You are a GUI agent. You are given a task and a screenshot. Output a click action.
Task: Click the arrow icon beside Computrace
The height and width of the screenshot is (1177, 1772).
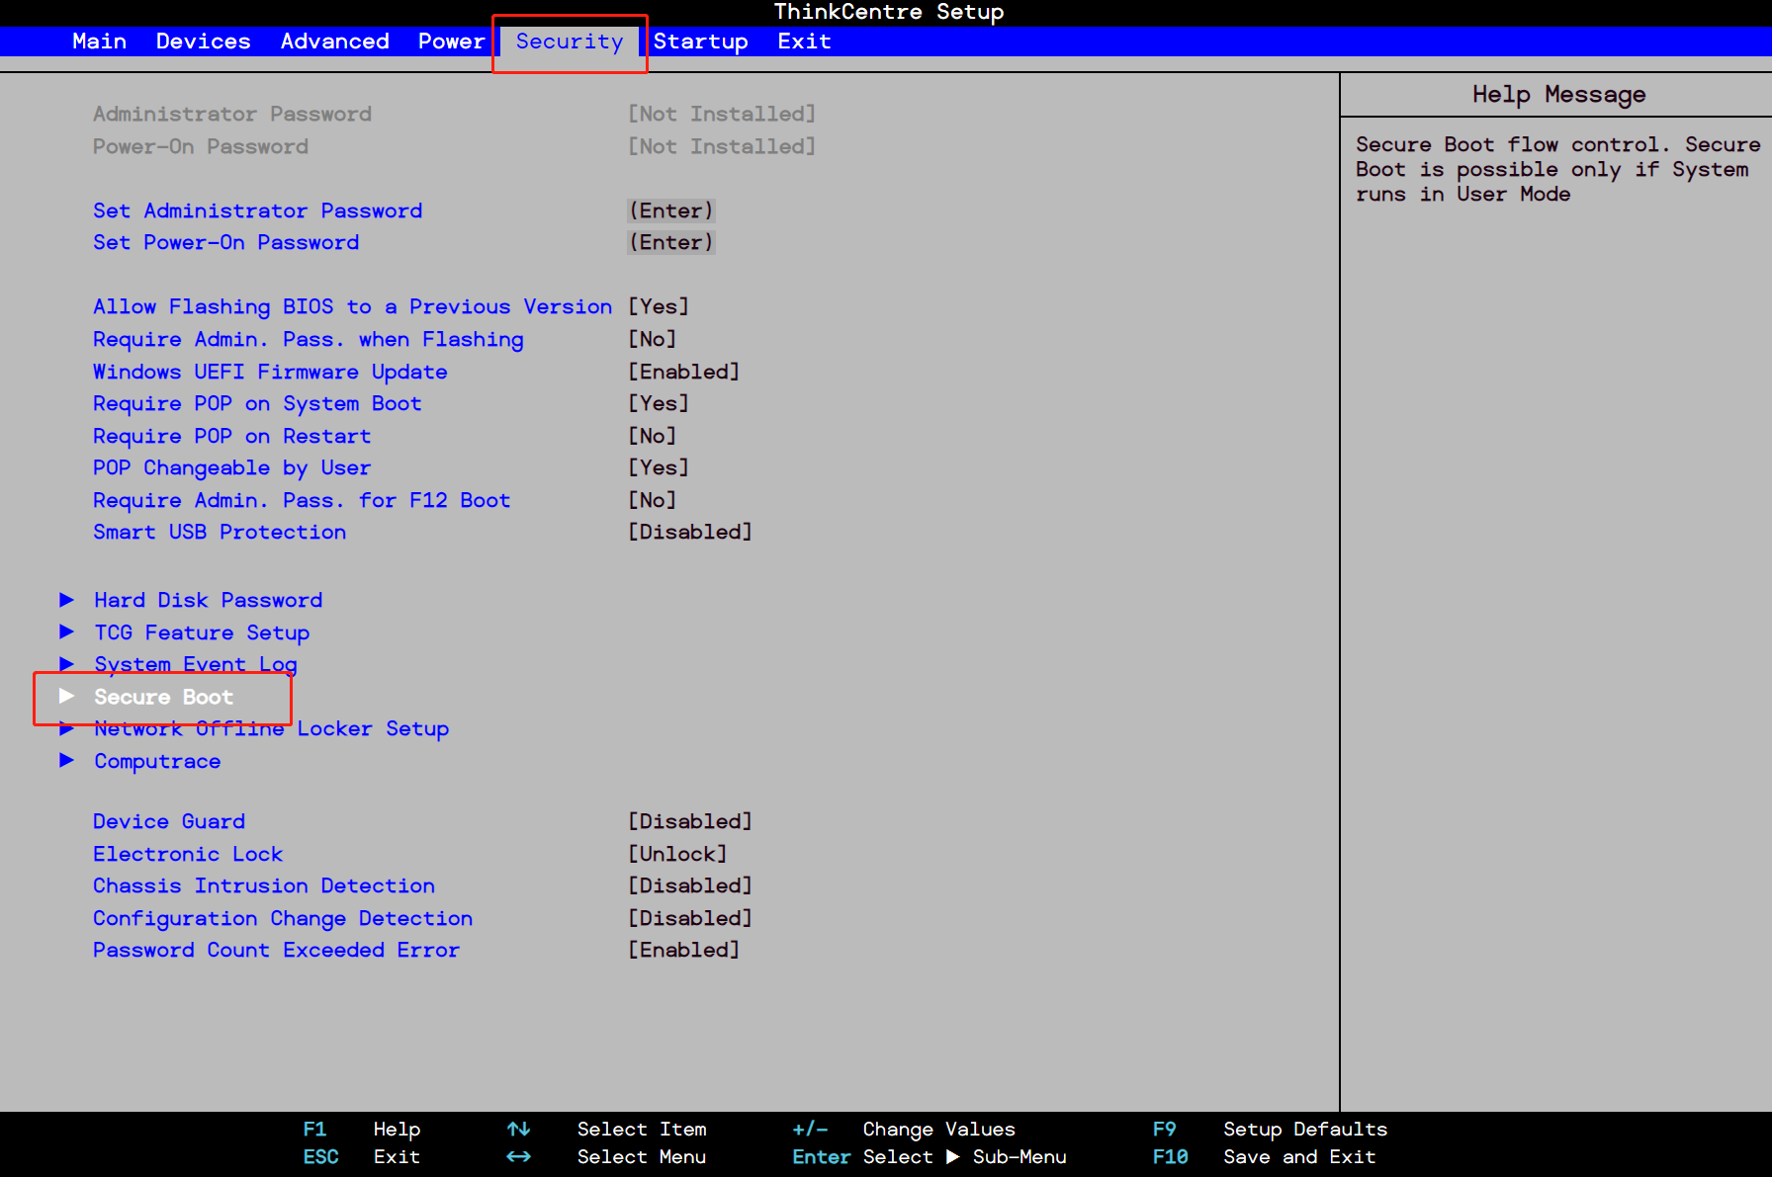click(67, 761)
